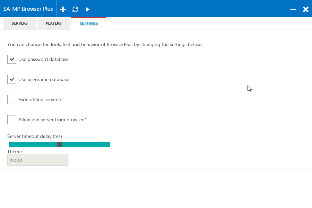Refresh the server list
312x208 pixels.
click(76, 9)
